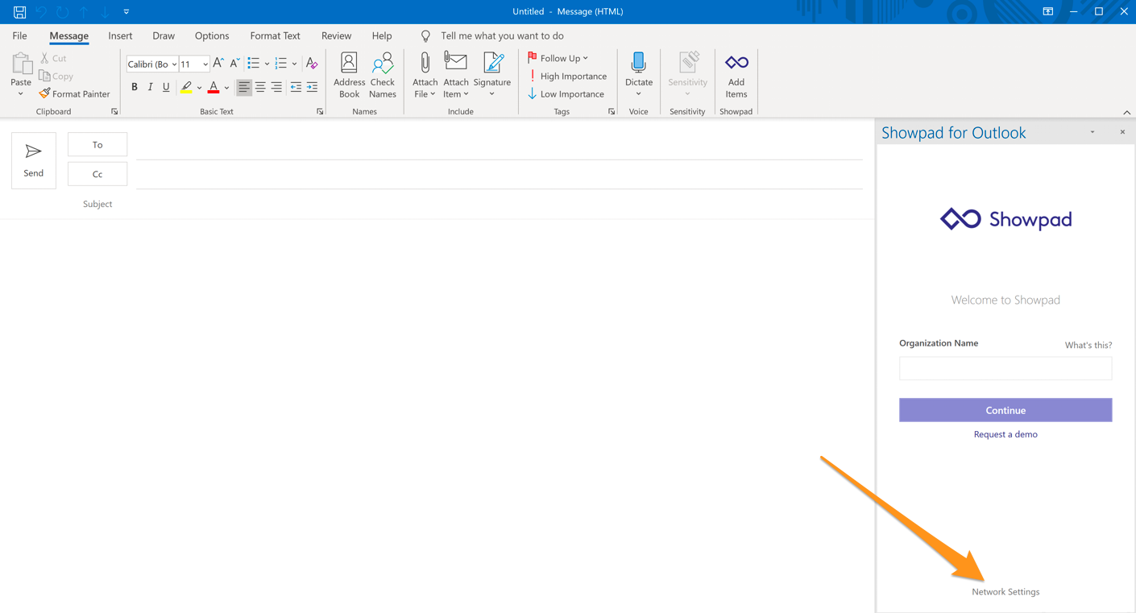Click the Tell me what you want to do box
The width and height of the screenshot is (1136, 613).
(x=502, y=35)
